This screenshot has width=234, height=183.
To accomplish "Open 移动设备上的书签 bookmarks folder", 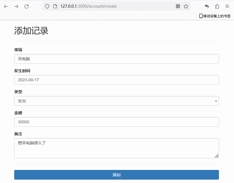I will [x=215, y=16].
